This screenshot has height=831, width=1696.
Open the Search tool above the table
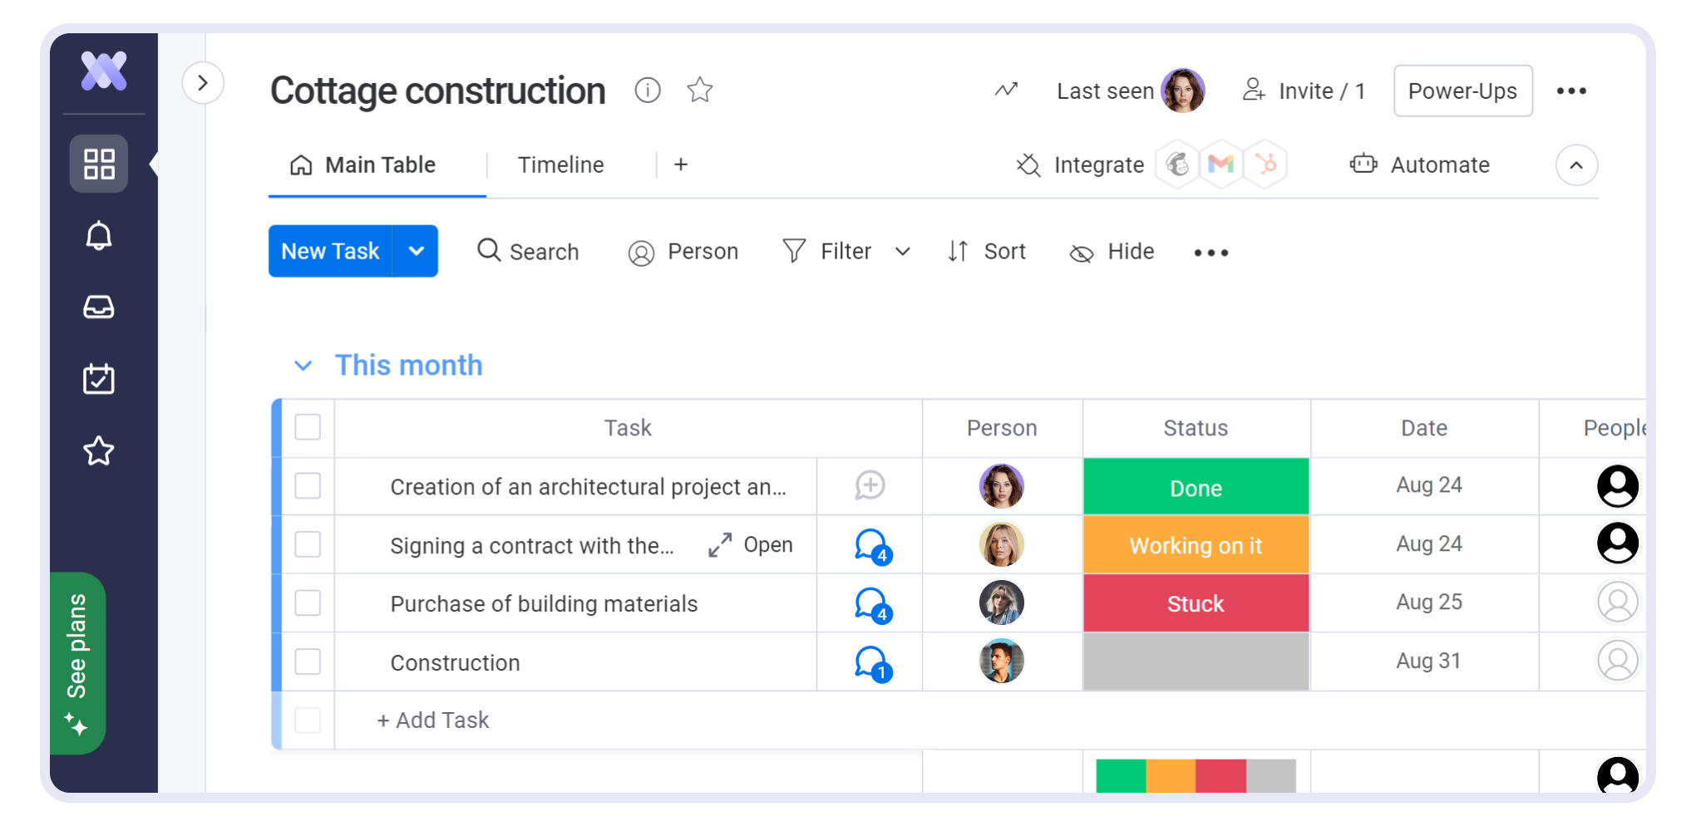529,251
